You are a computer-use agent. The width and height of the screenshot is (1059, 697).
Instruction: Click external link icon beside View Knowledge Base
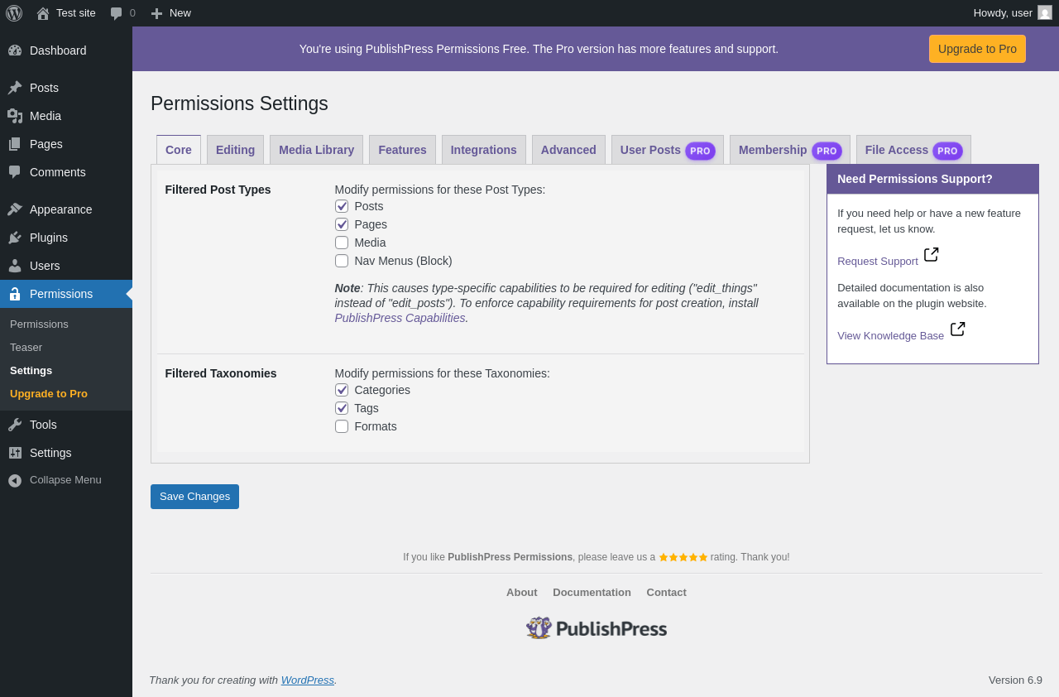(x=958, y=329)
